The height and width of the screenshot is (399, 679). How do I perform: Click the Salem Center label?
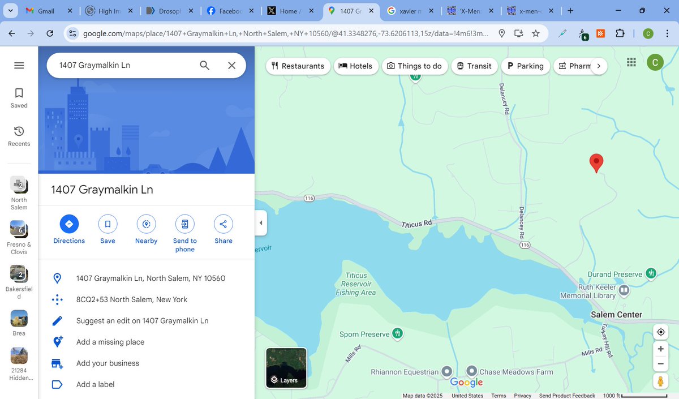(x=616, y=315)
